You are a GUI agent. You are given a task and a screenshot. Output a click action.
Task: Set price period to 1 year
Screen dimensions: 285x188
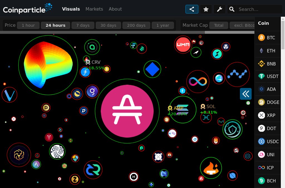click(163, 25)
